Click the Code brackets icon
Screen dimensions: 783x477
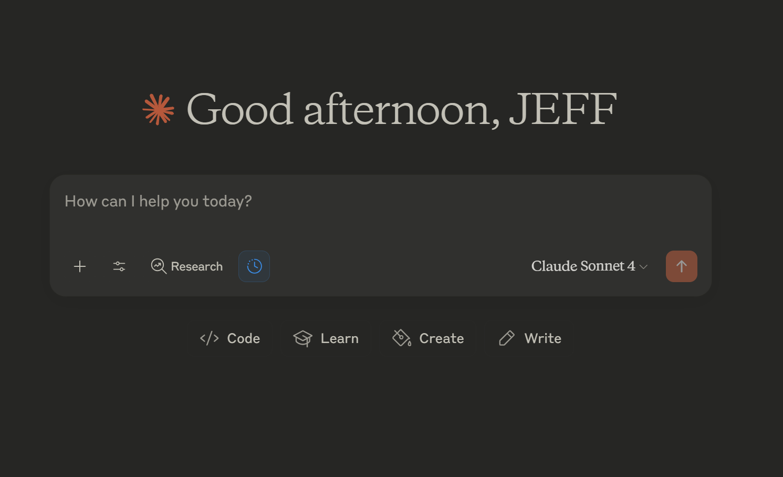click(x=209, y=338)
